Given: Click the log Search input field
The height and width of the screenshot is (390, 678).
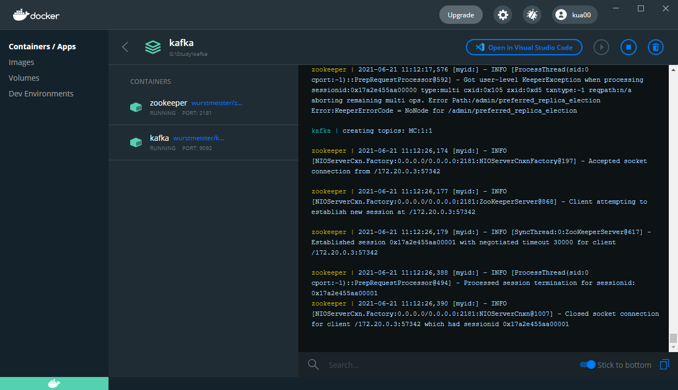Looking at the screenshot, I should 450,365.
